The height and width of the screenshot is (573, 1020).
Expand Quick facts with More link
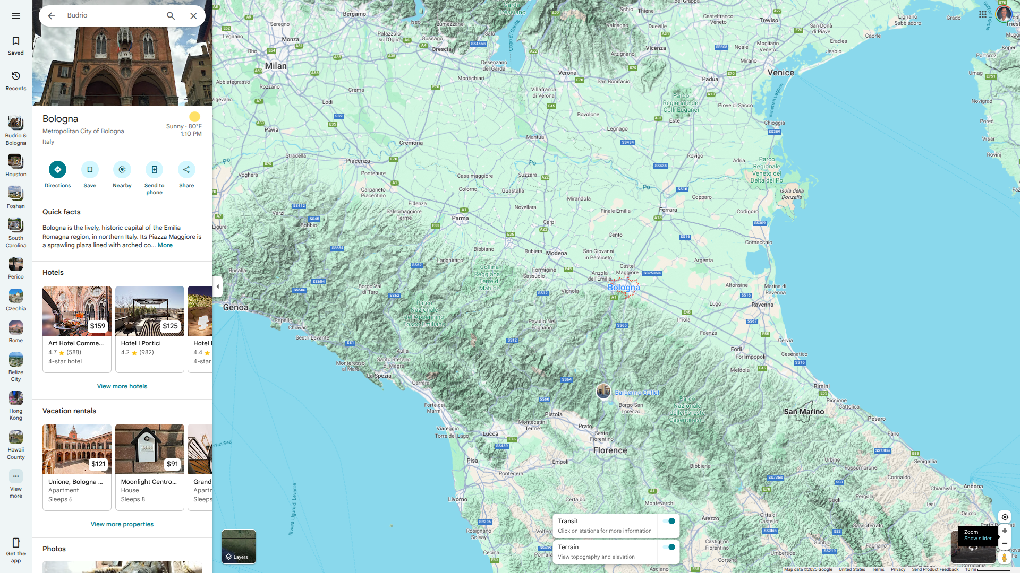coord(165,245)
